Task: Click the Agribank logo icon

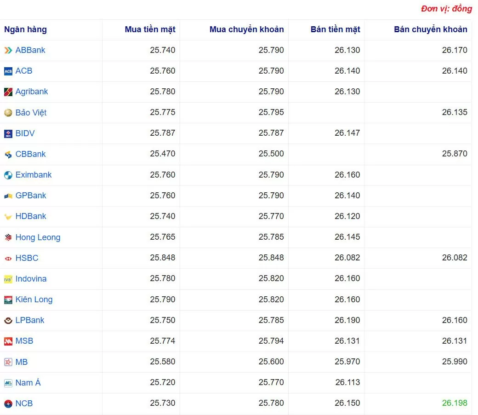Action: 8,92
